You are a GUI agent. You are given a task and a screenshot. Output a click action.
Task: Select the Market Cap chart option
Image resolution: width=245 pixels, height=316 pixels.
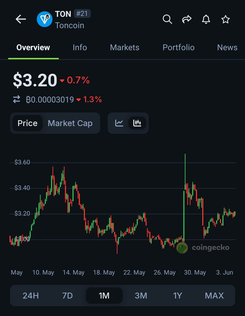coord(70,123)
